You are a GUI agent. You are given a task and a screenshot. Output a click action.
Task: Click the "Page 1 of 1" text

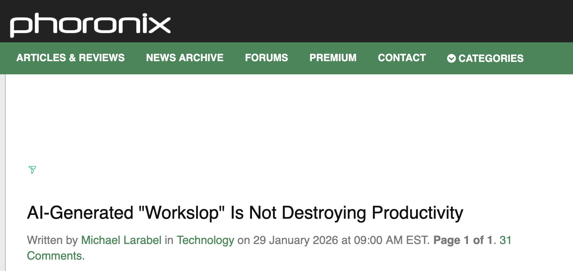tap(463, 240)
